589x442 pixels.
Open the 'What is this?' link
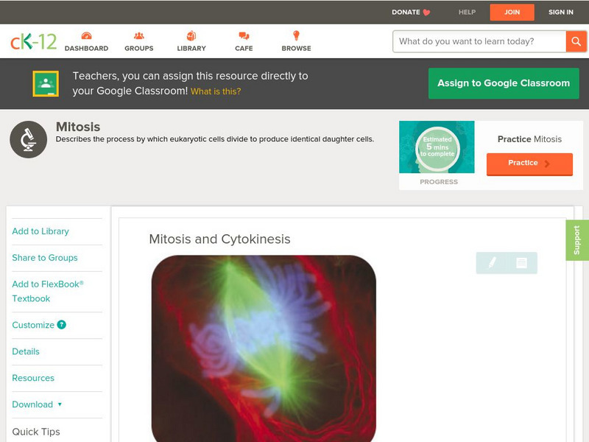(216, 91)
